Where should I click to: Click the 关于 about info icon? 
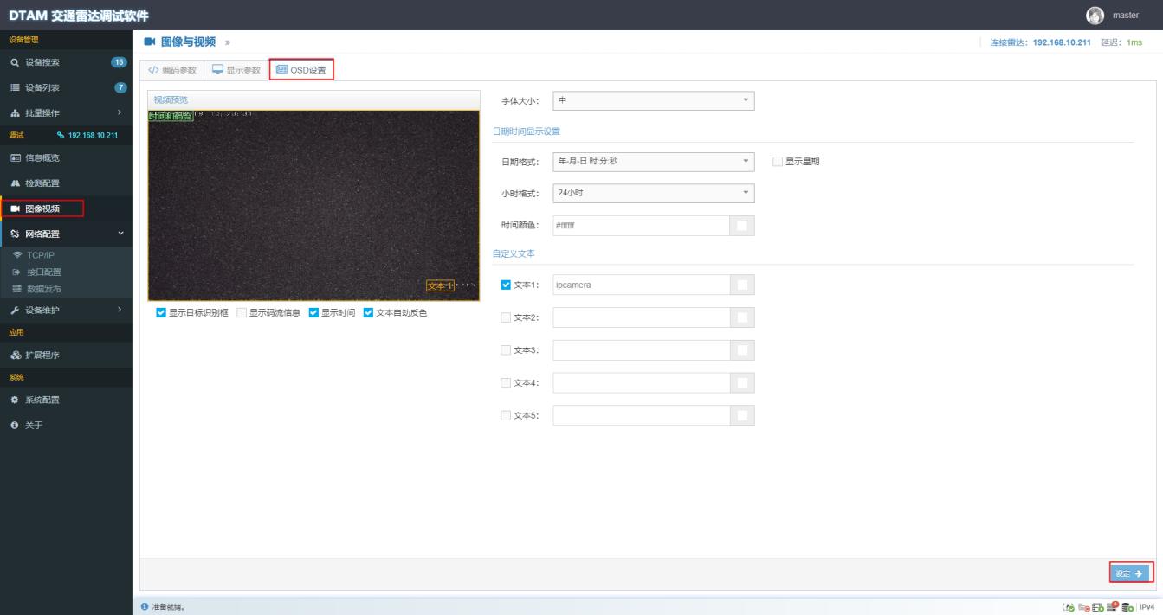tap(15, 426)
